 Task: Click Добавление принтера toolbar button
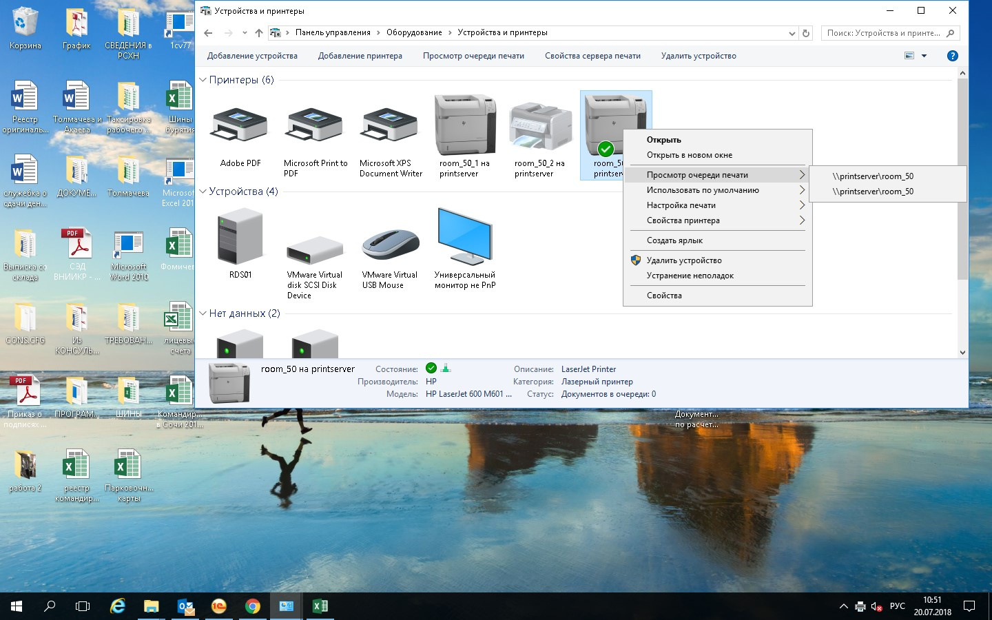[360, 56]
